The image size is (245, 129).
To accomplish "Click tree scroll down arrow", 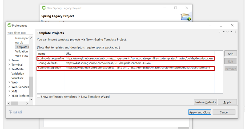I will coord(31,99).
